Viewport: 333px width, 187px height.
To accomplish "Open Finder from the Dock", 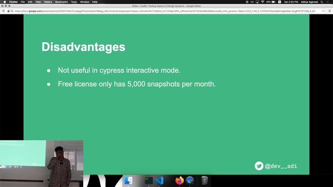I will click(x=129, y=180).
